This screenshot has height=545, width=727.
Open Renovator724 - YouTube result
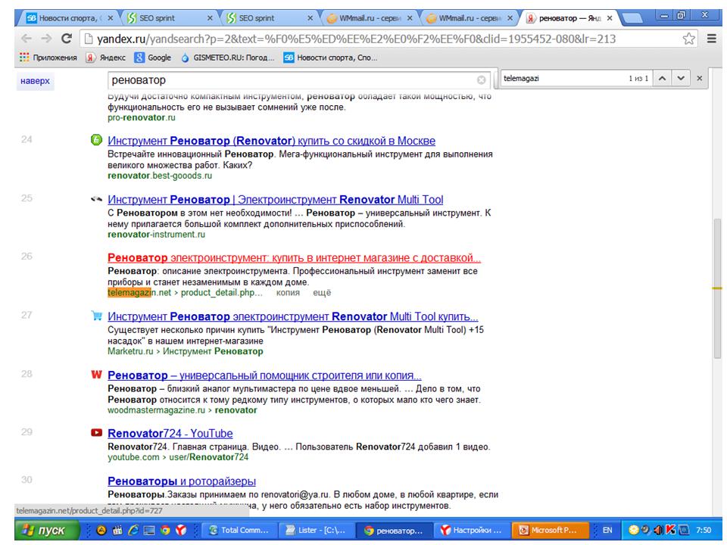pyautogui.click(x=170, y=434)
